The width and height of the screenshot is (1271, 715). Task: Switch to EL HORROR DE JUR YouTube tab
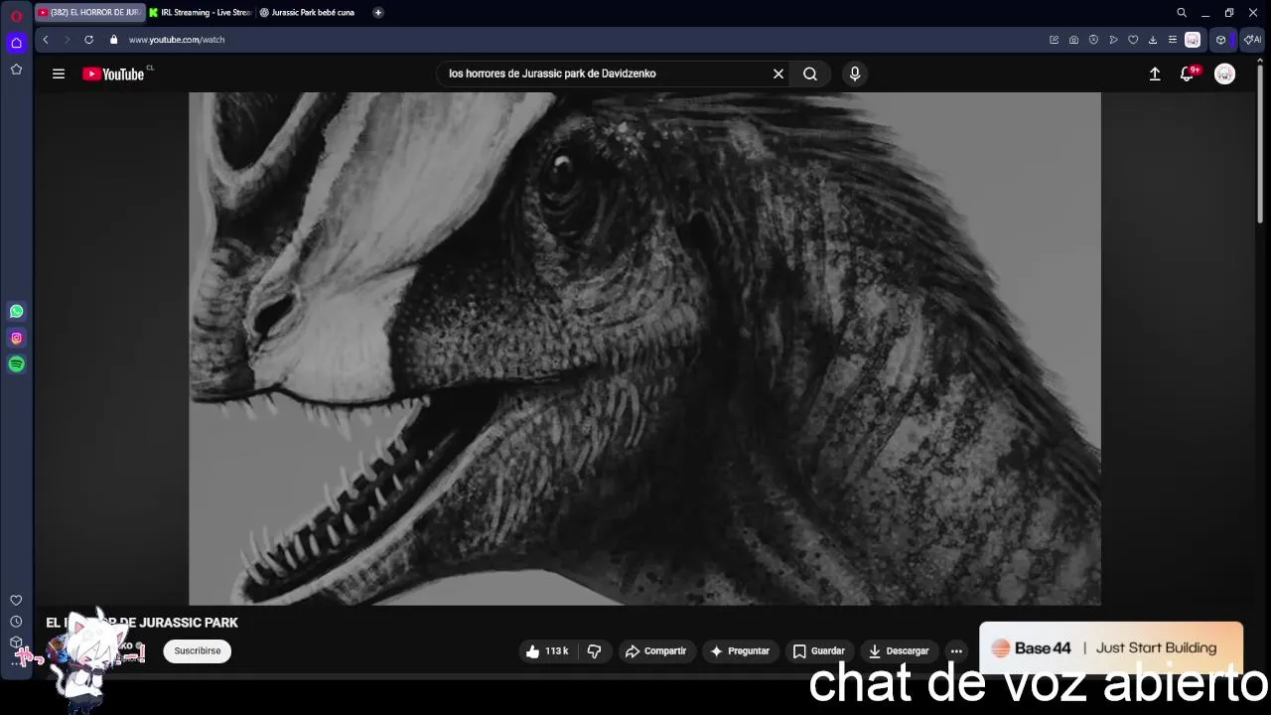89,13
